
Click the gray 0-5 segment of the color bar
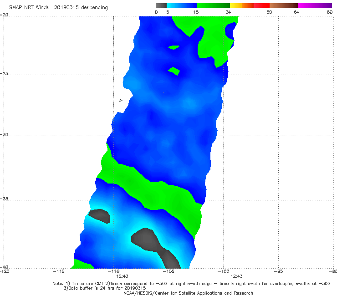(x=161, y=5)
